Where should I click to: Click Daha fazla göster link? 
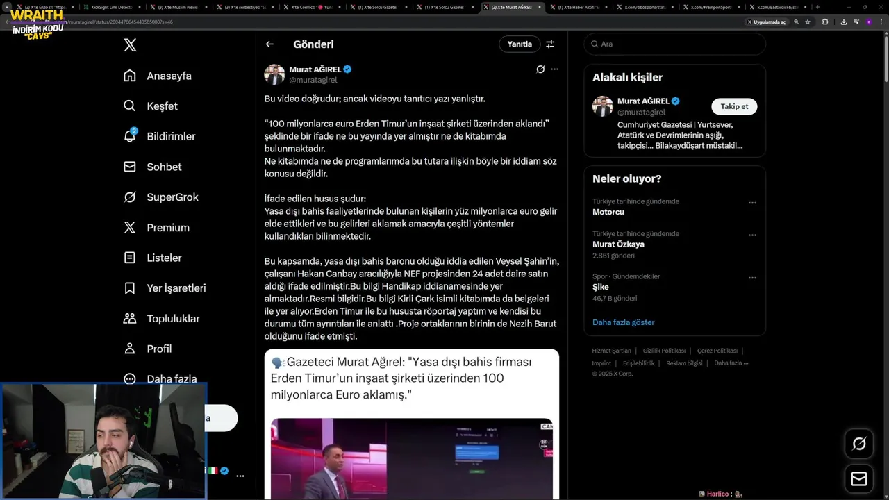click(x=623, y=322)
